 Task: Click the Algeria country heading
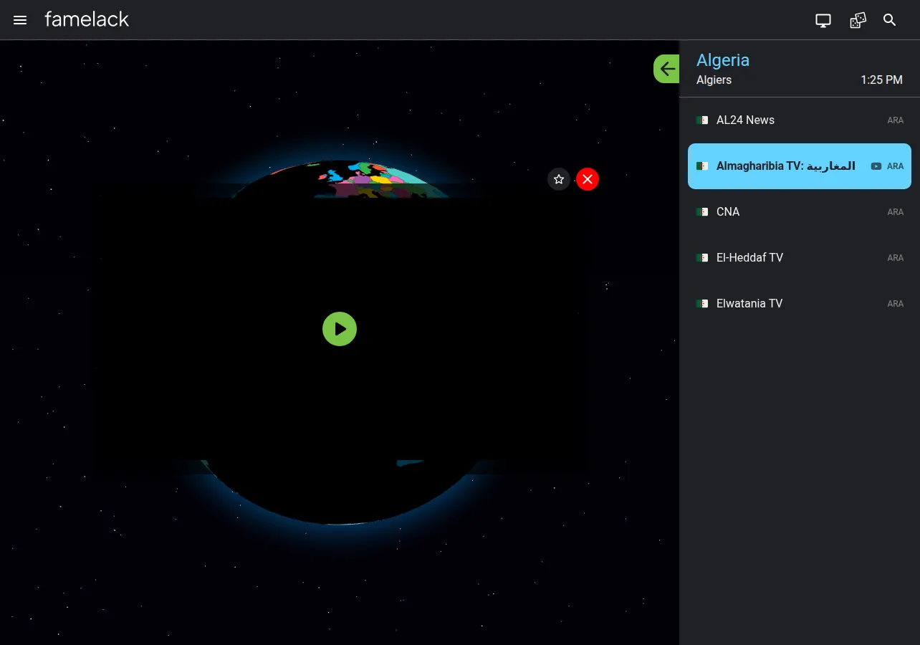(x=723, y=60)
